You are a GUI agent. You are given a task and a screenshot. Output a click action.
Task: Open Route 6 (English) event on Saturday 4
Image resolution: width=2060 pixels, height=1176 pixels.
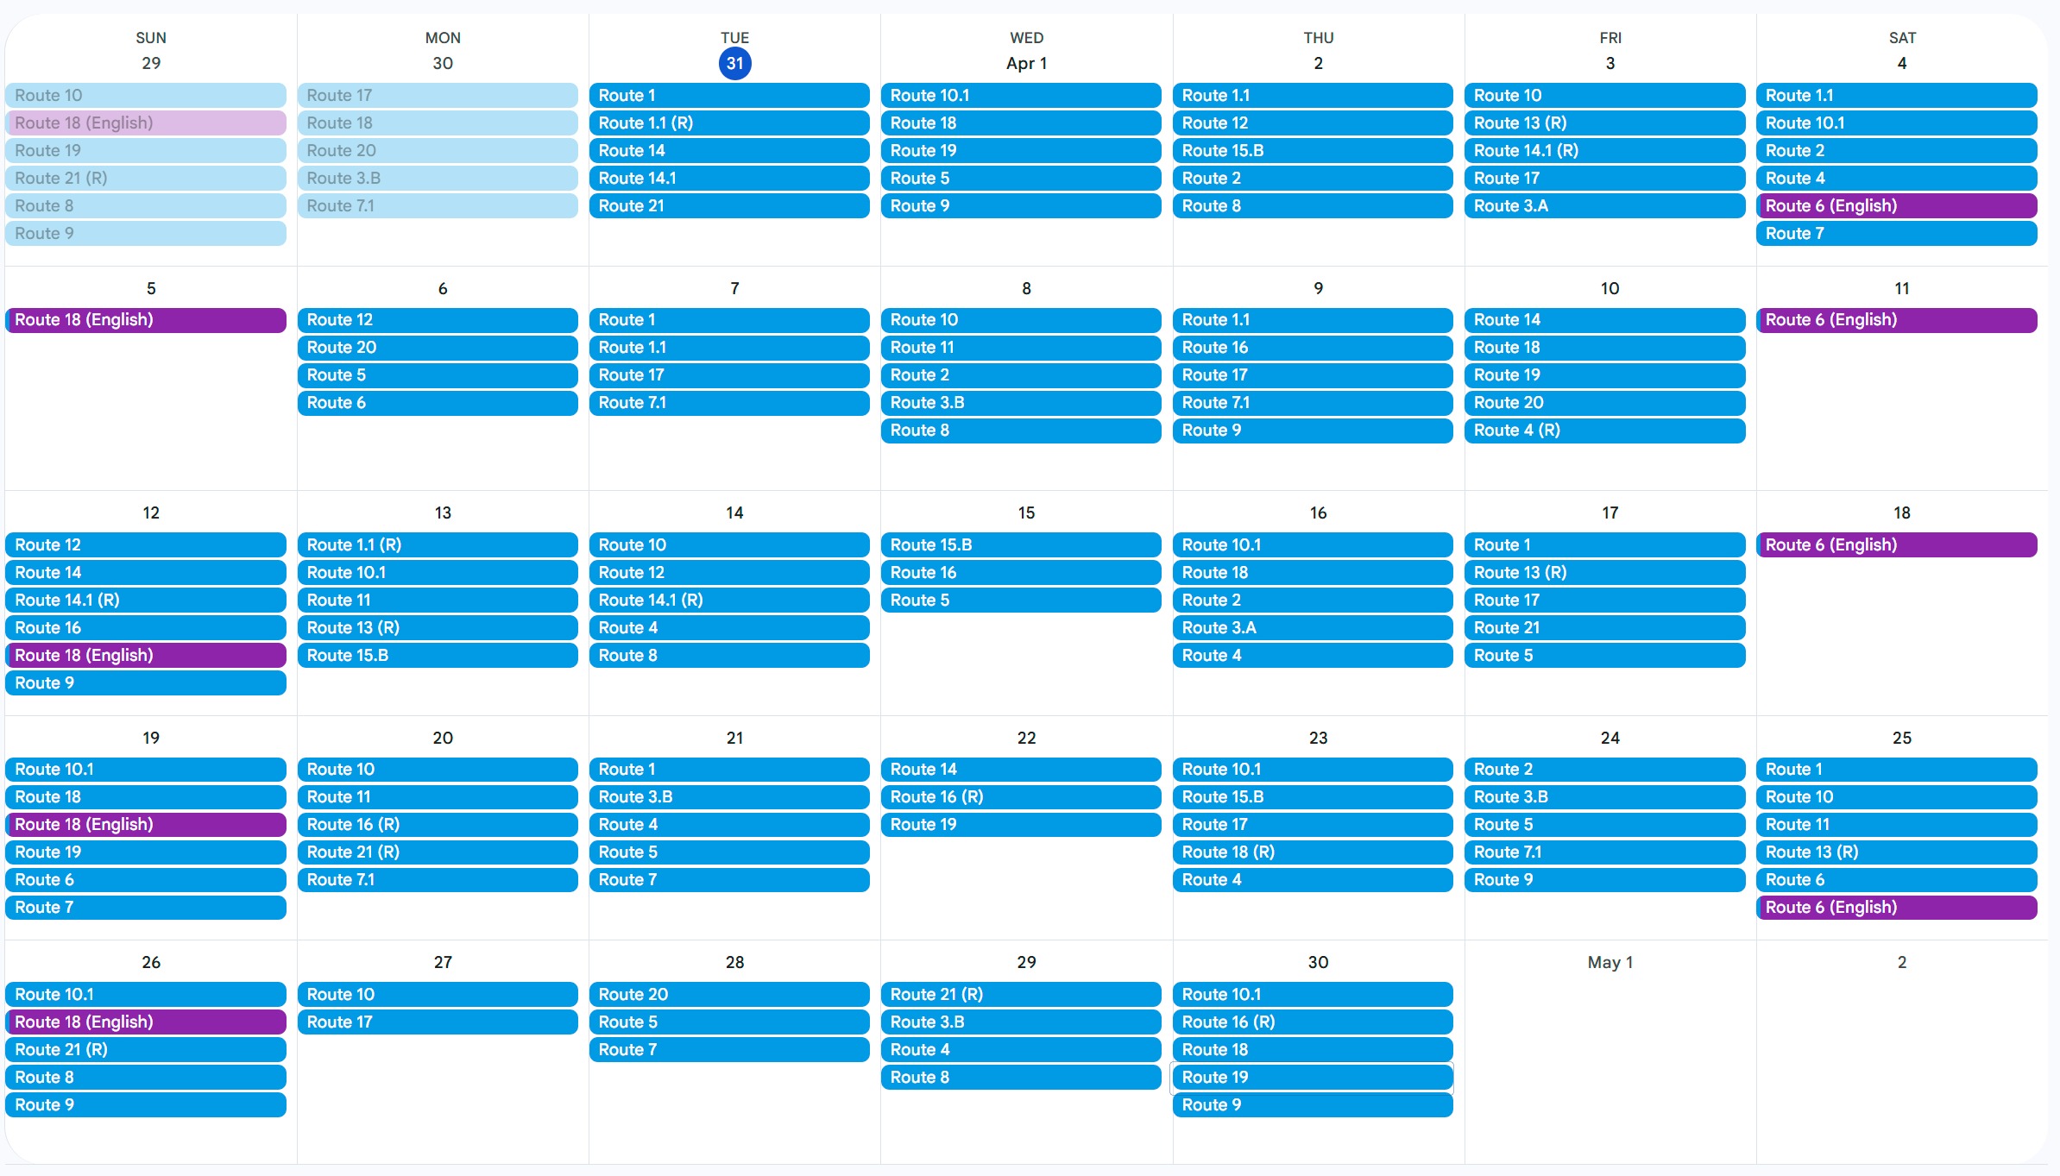1896,206
